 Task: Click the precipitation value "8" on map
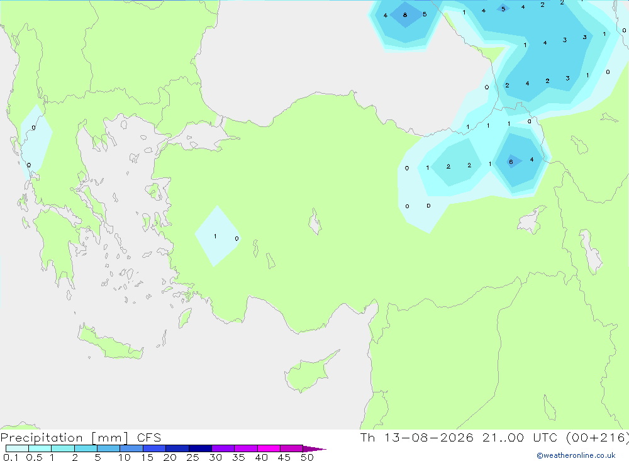(x=404, y=15)
